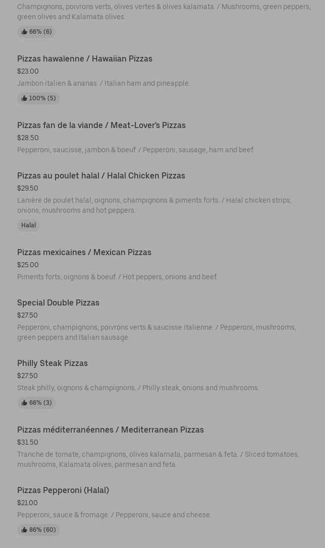This screenshot has height=548, width=325.
Task: Open Pizzas hawaïenne / Hawaiian Pizzas item
Action: point(84,58)
